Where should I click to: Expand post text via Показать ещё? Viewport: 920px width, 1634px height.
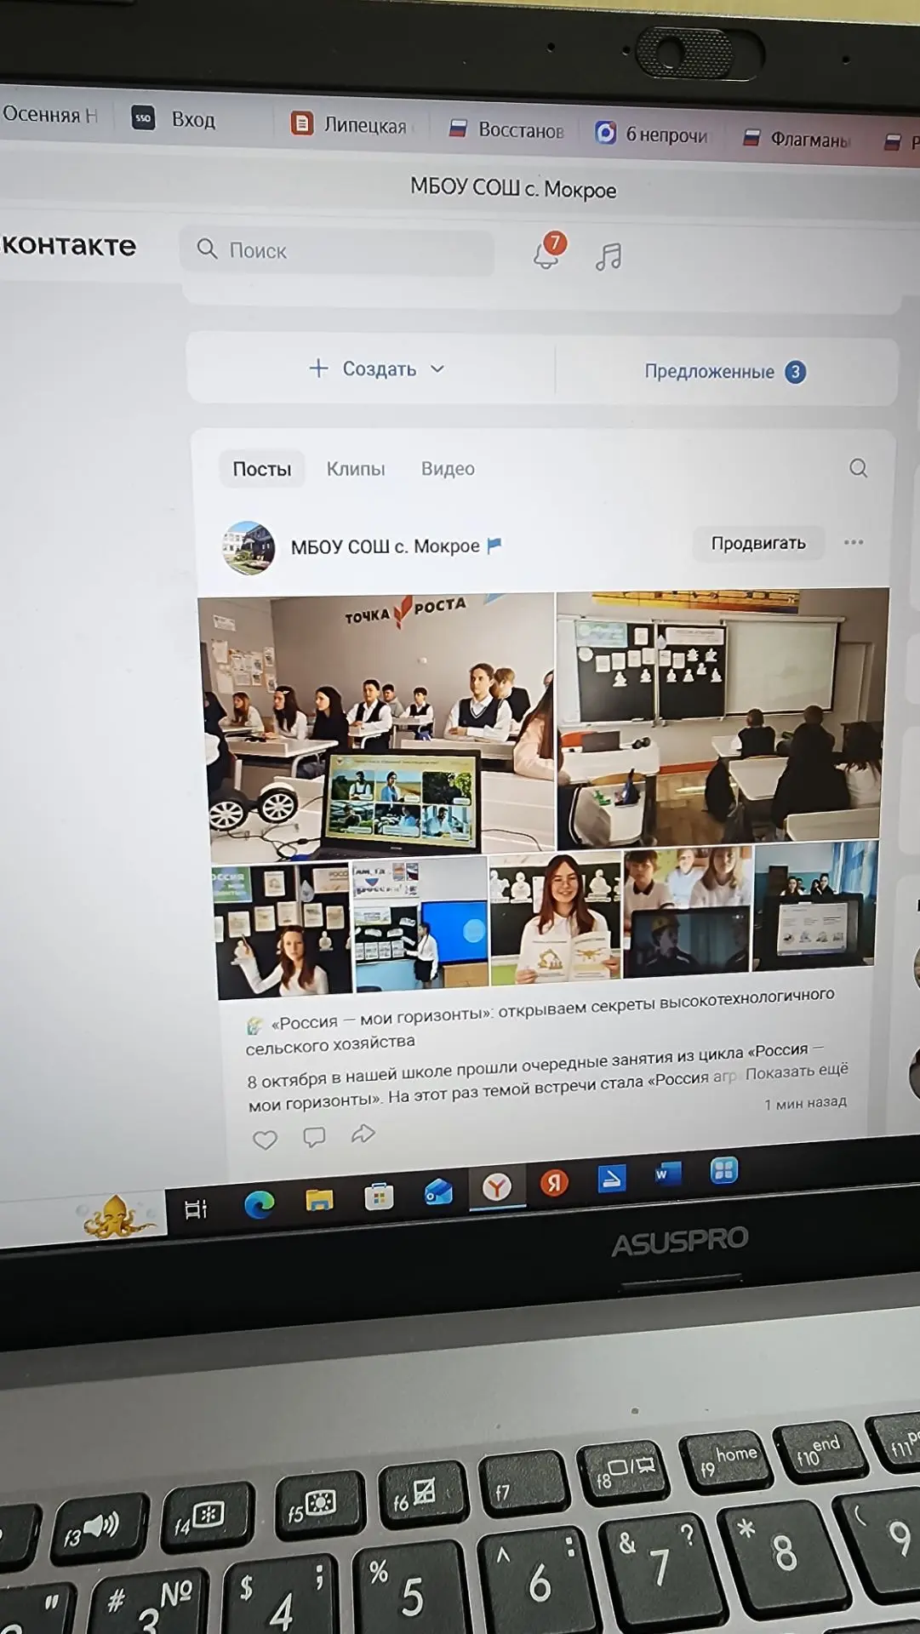coord(797,1071)
